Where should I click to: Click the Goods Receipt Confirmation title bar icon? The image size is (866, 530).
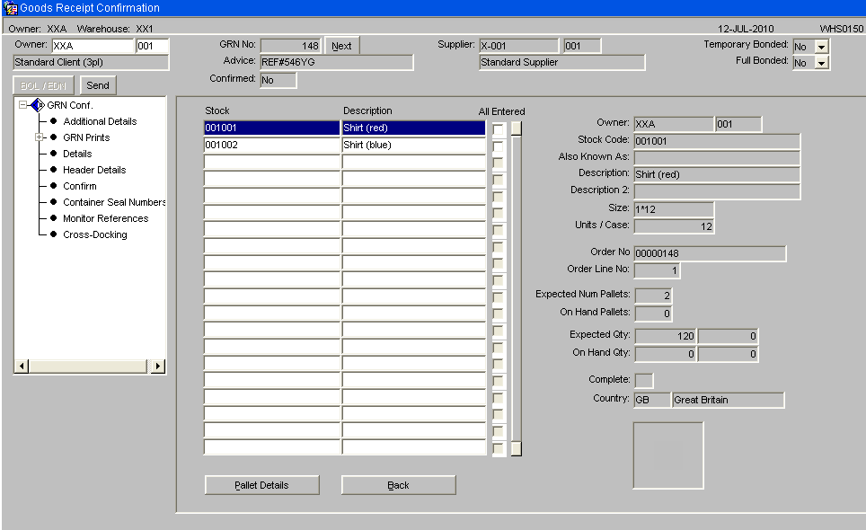[10, 8]
